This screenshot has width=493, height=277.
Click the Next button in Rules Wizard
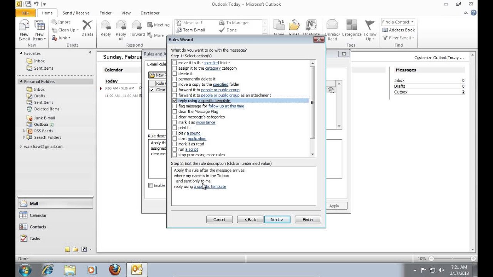[x=277, y=220]
